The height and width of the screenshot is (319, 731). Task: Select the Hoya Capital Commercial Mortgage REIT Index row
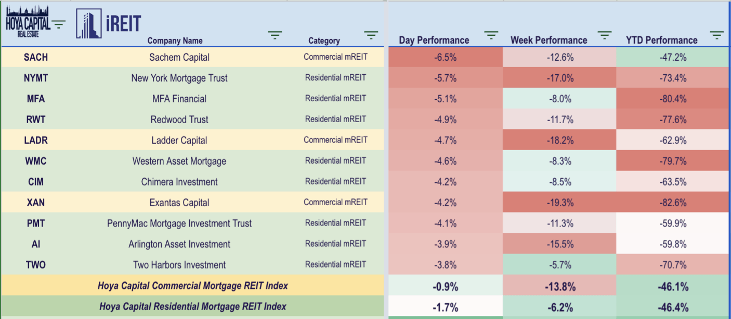(192, 286)
